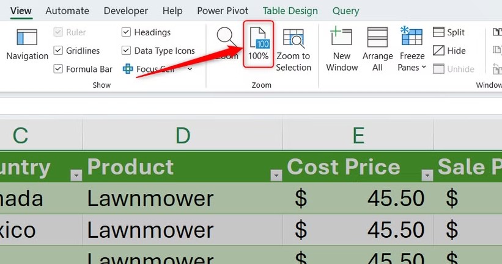This screenshot has width=502, height=264.
Task: Hide the current window
Action: pos(449,51)
